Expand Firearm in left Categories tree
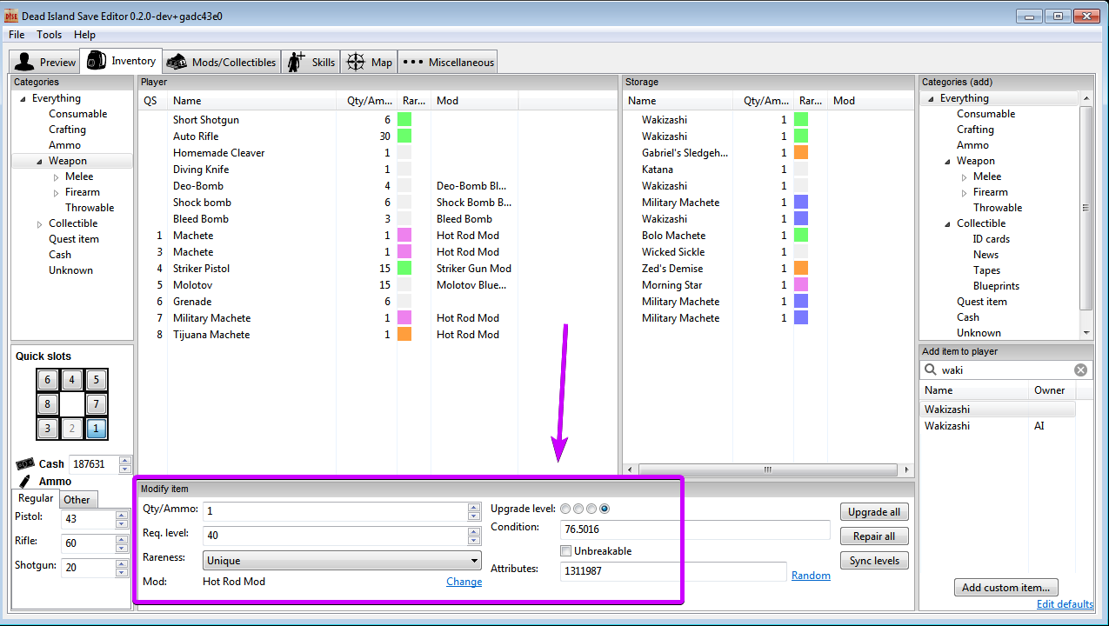This screenshot has width=1109, height=626. click(x=57, y=193)
